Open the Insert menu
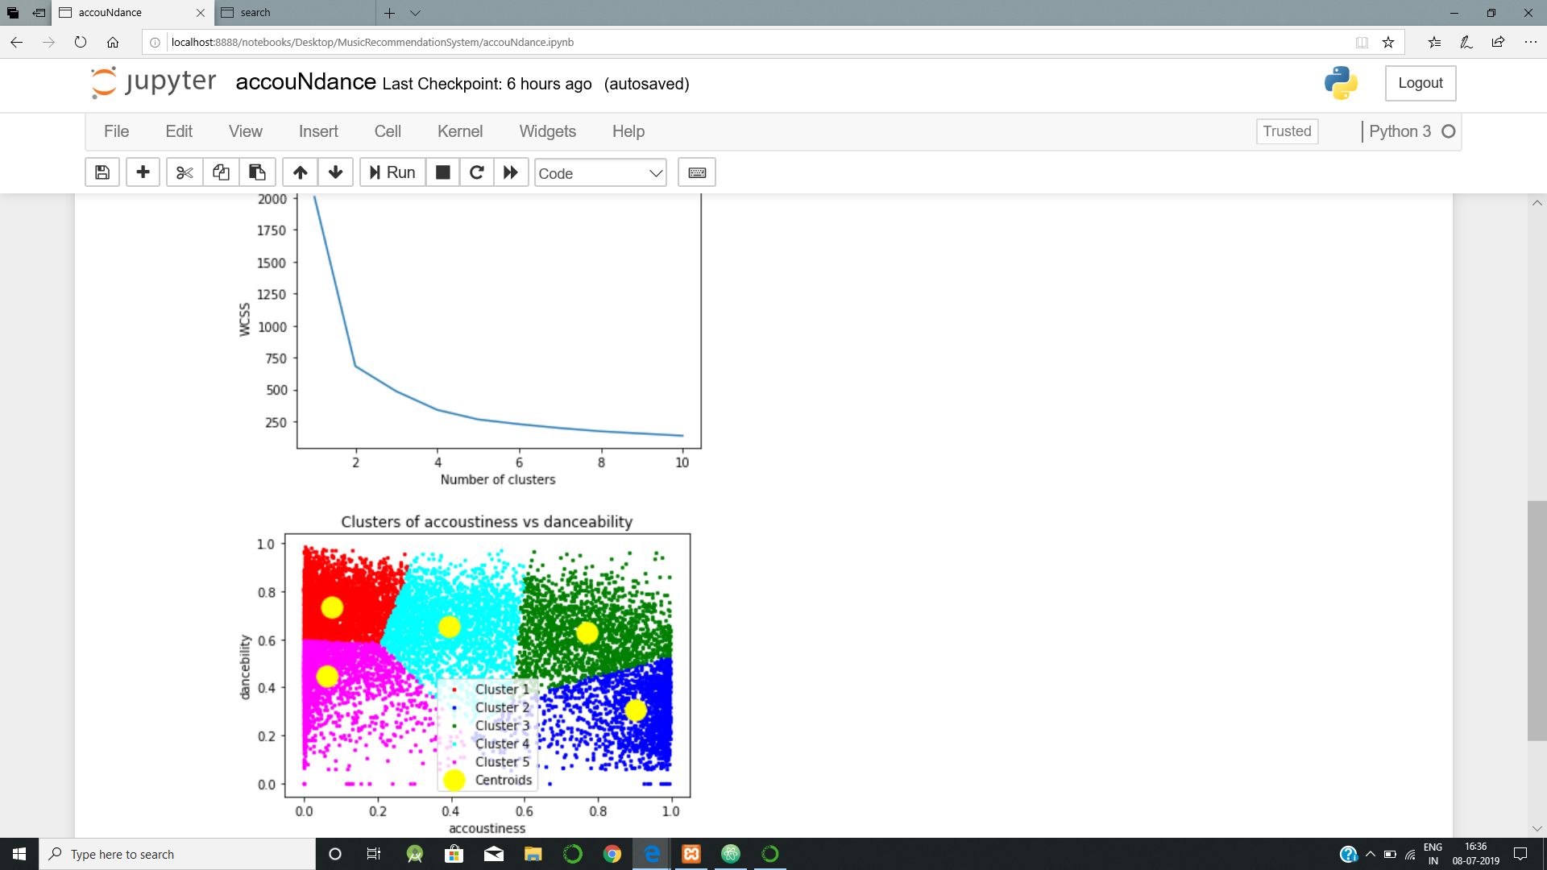1547x870 pixels. 318,131
